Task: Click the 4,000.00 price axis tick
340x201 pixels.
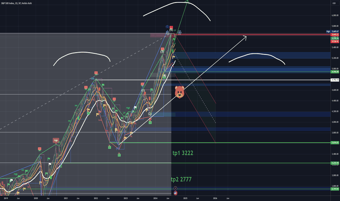Action: click(335, 122)
